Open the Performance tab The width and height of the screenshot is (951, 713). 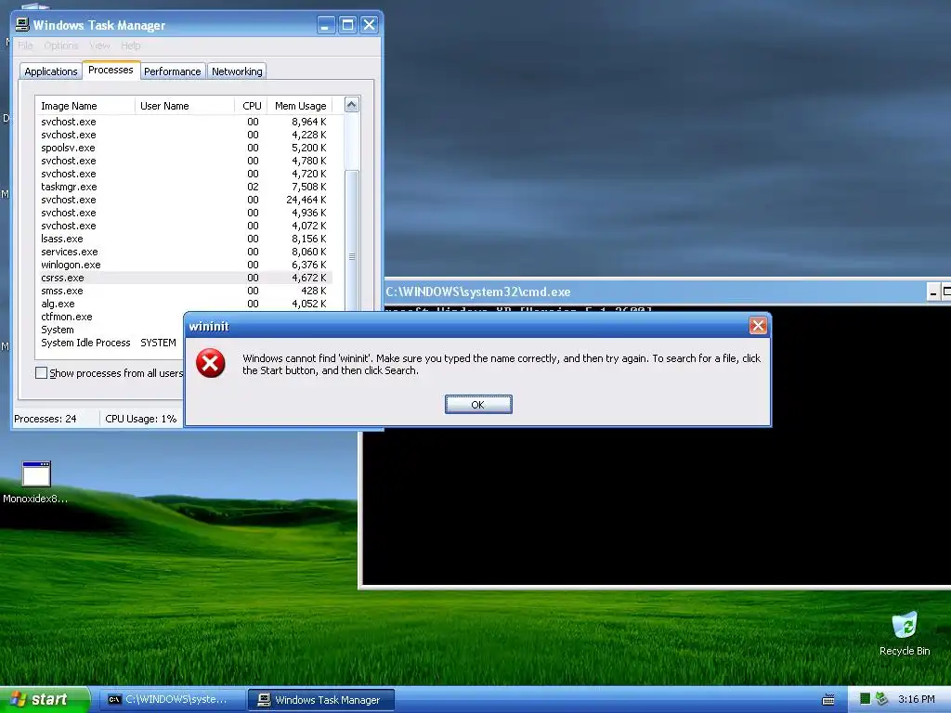click(x=172, y=71)
